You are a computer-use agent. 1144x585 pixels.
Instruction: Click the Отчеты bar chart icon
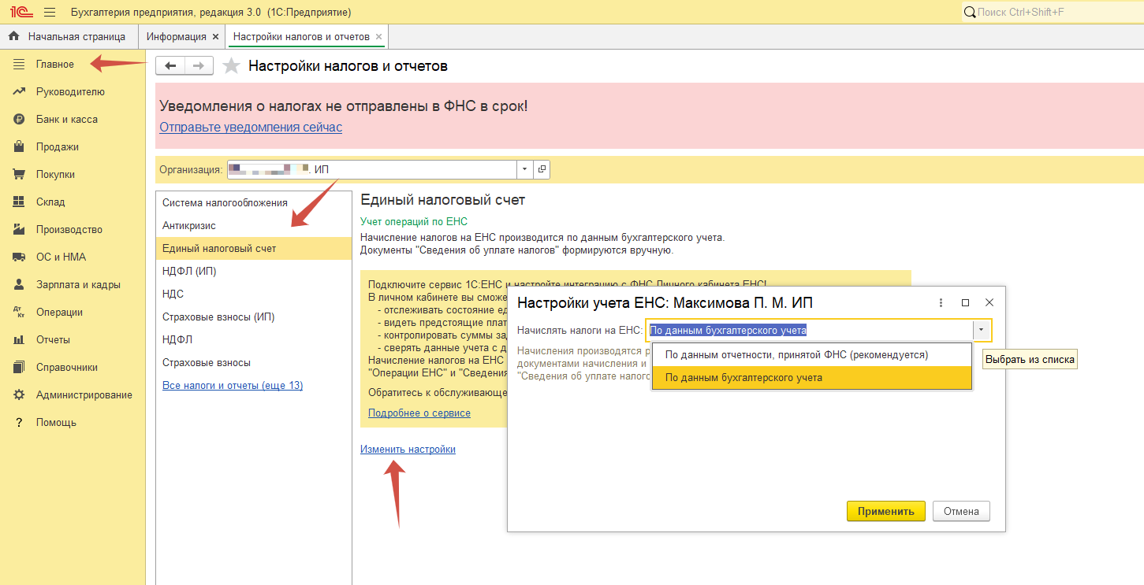coord(19,339)
